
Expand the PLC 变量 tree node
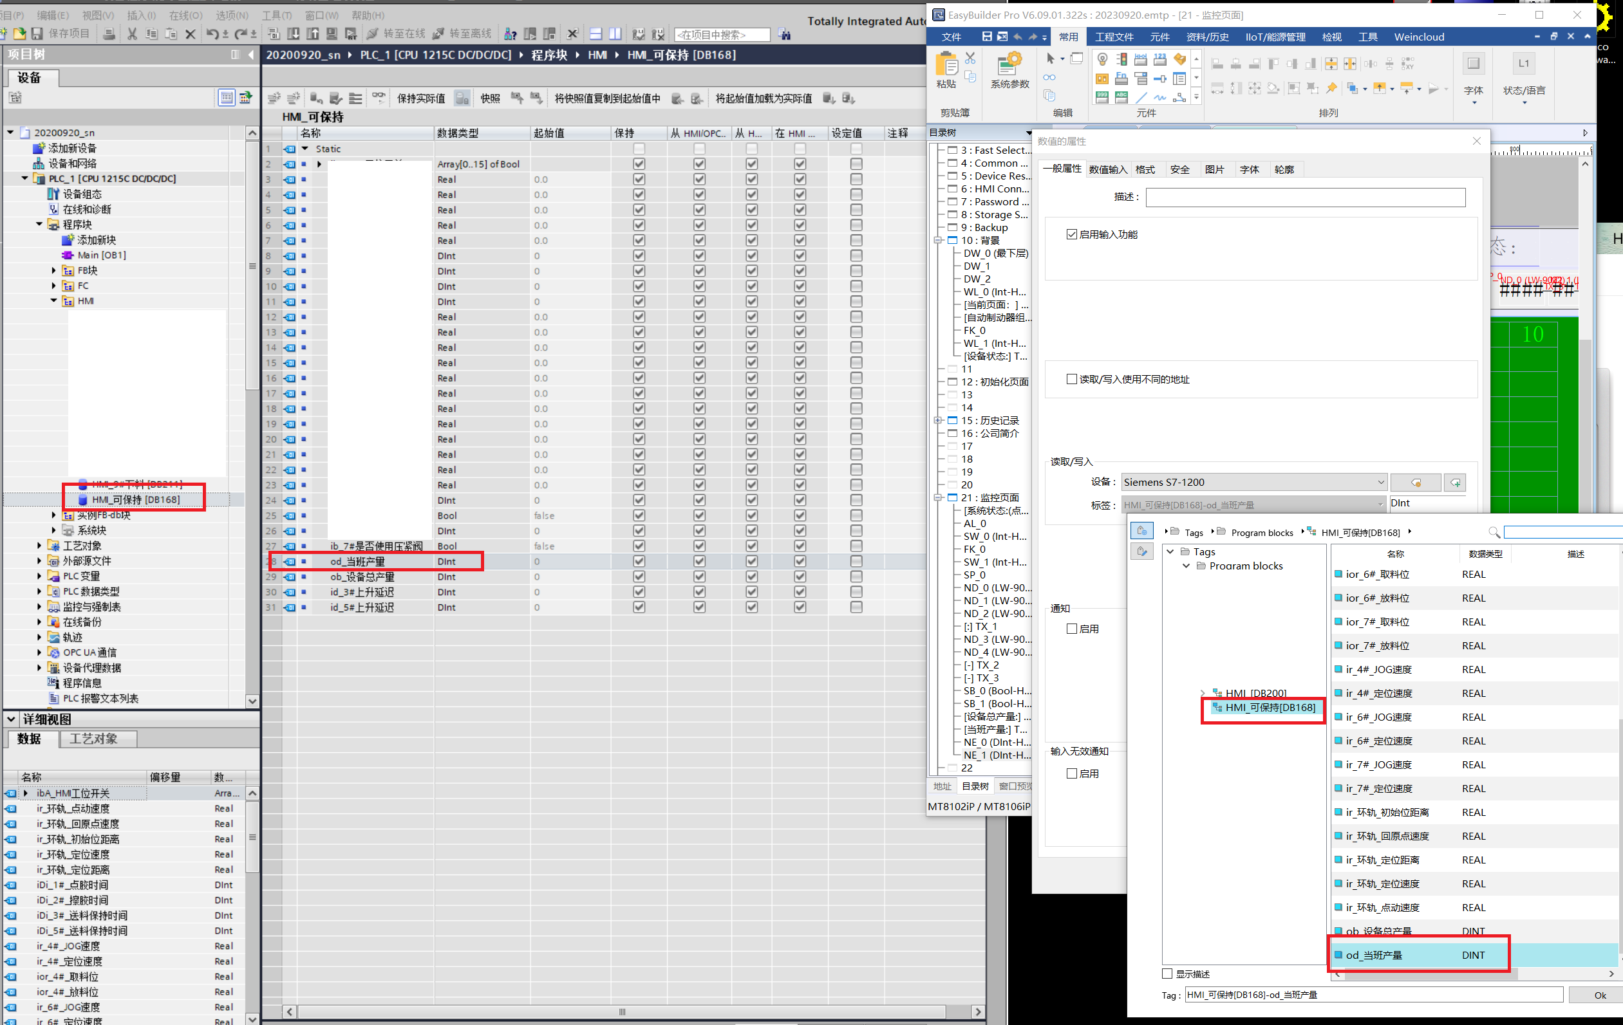tap(39, 577)
